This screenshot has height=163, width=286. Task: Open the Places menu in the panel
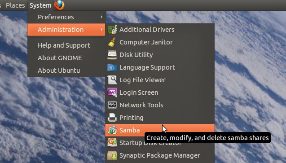click(15, 5)
